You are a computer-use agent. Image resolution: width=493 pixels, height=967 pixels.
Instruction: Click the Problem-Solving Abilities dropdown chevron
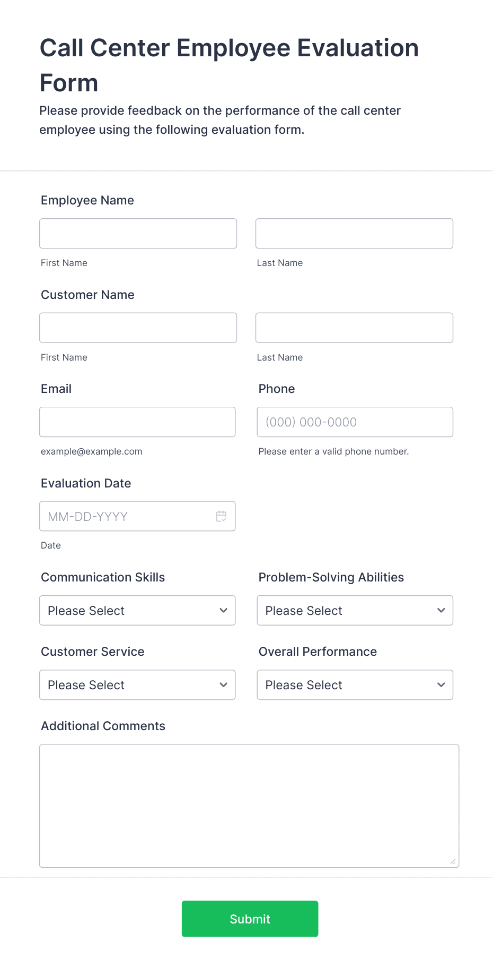pyautogui.click(x=441, y=610)
